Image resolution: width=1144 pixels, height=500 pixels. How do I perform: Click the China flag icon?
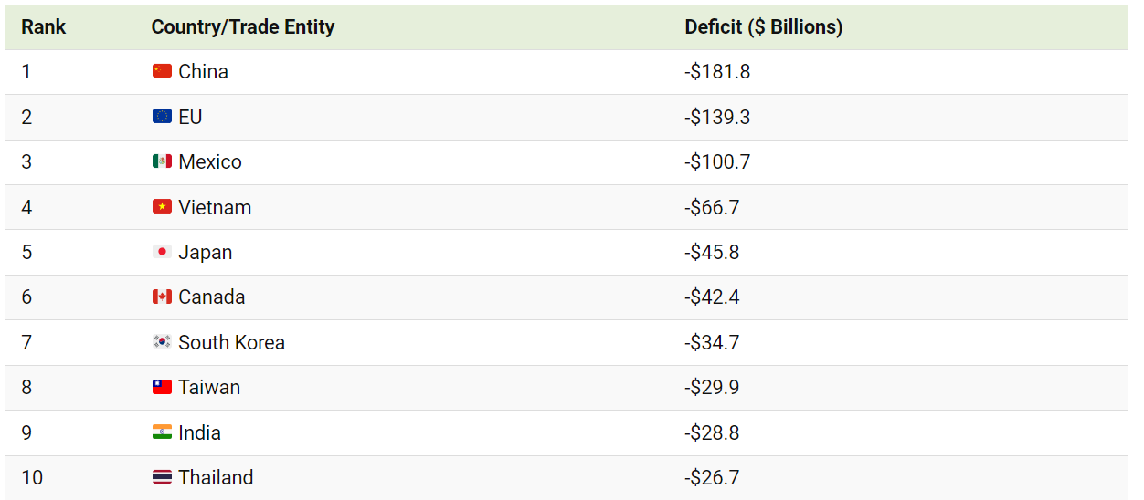[162, 71]
